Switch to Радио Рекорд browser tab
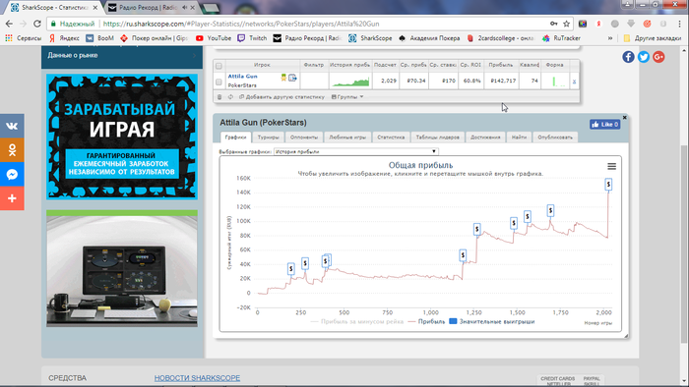Screen dimensions: 689x387 point(148,8)
